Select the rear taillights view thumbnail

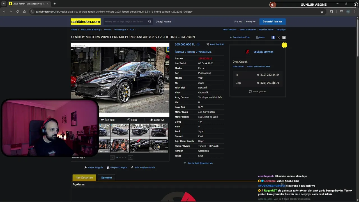[x=158, y=130]
